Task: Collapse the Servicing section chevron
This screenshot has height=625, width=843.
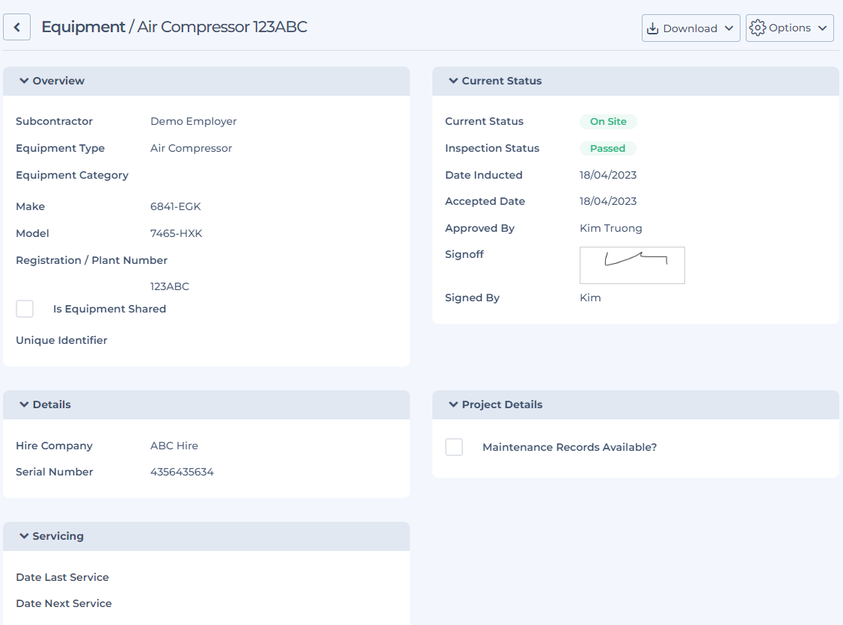Action: click(x=24, y=536)
